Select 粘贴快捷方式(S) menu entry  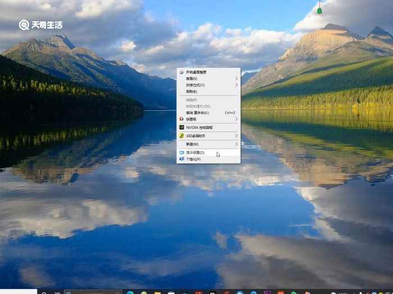click(198, 106)
